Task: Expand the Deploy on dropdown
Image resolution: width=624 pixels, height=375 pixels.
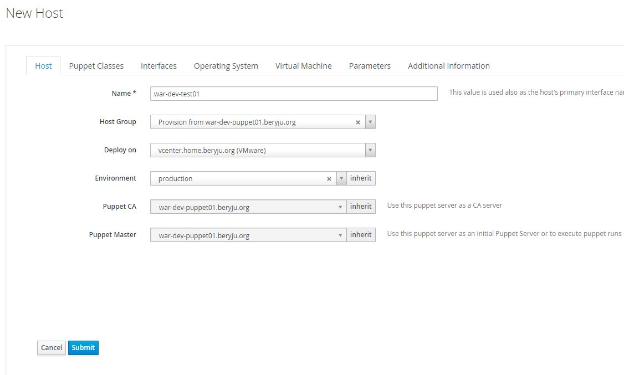Action: 370,150
